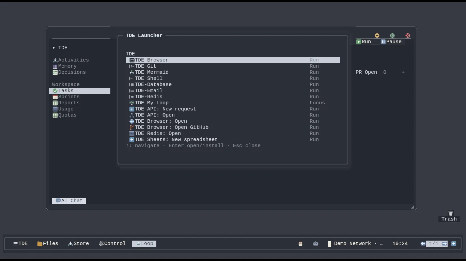Close the window with red button
This screenshot has width=466, height=261.
pyautogui.click(x=408, y=36)
